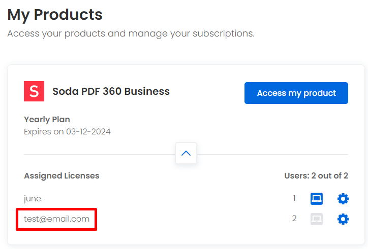This screenshot has height=249, width=368.
Task: Click the gray device icon for test@email.com
Action: (317, 219)
